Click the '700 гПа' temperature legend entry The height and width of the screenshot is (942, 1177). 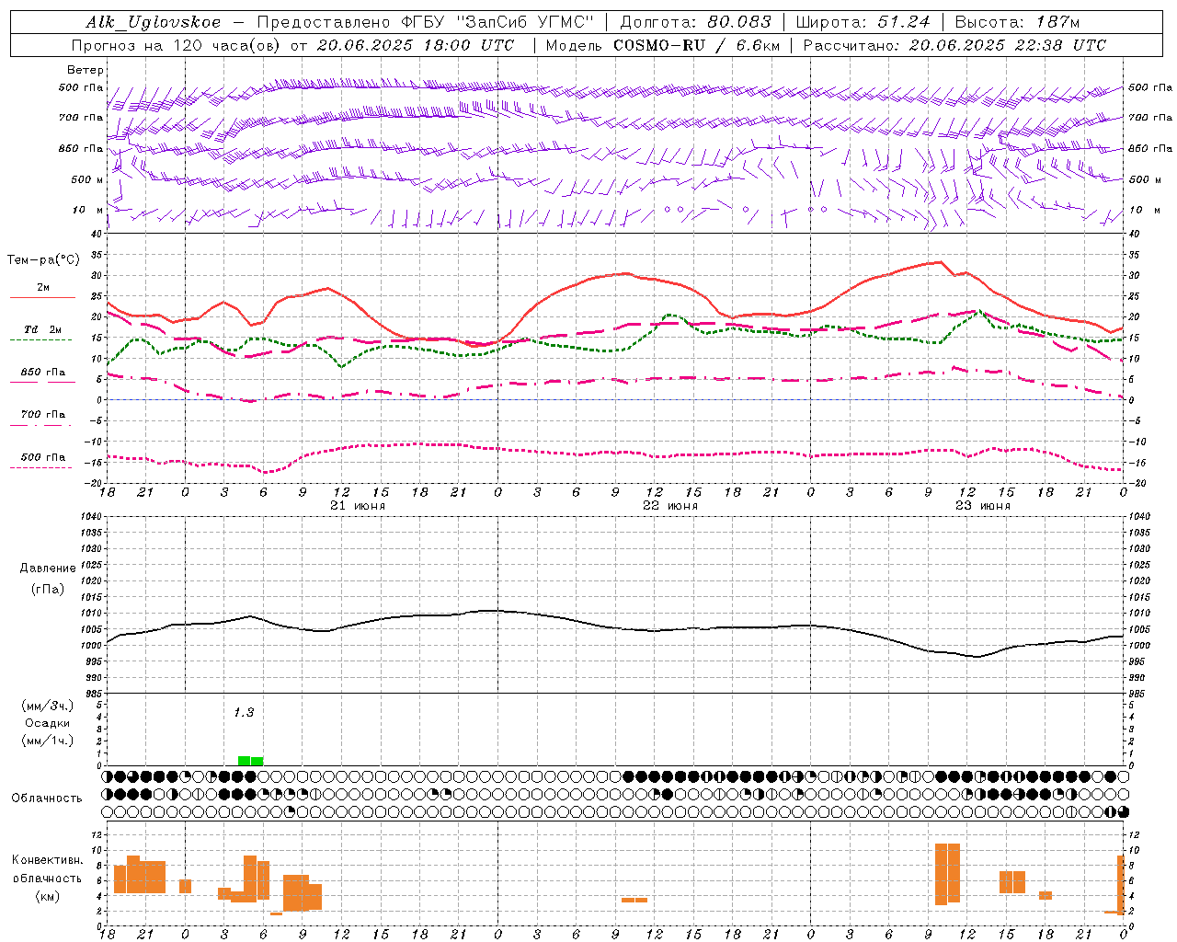pyautogui.click(x=43, y=414)
